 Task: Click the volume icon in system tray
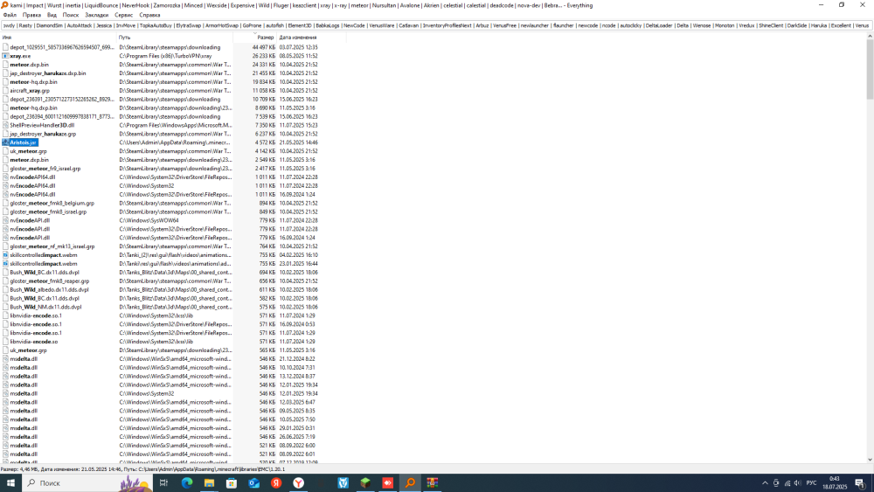click(798, 483)
